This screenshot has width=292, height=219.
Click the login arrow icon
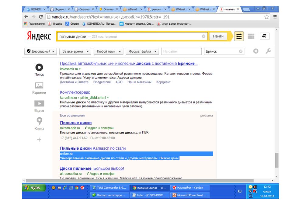click(x=264, y=36)
